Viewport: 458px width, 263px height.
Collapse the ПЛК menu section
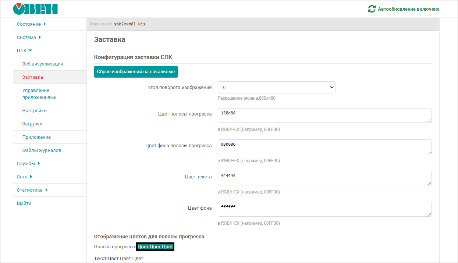pos(24,51)
